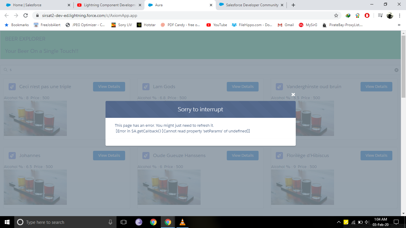Click the Windows taskbar search box

65,222
